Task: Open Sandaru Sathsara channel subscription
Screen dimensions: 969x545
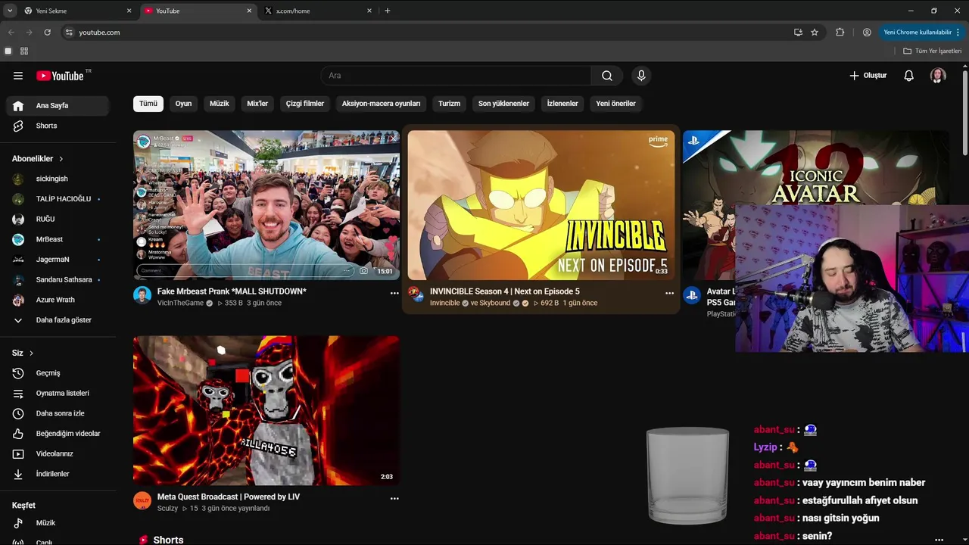Action: click(58, 280)
